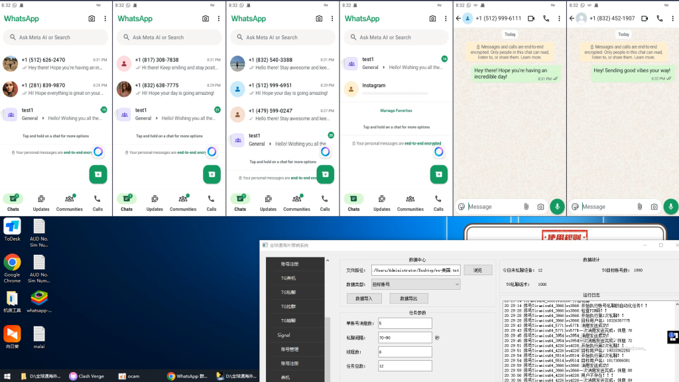Go back from the +1 (832) 452-1907 chat
The width and height of the screenshot is (679, 382).
(x=572, y=18)
